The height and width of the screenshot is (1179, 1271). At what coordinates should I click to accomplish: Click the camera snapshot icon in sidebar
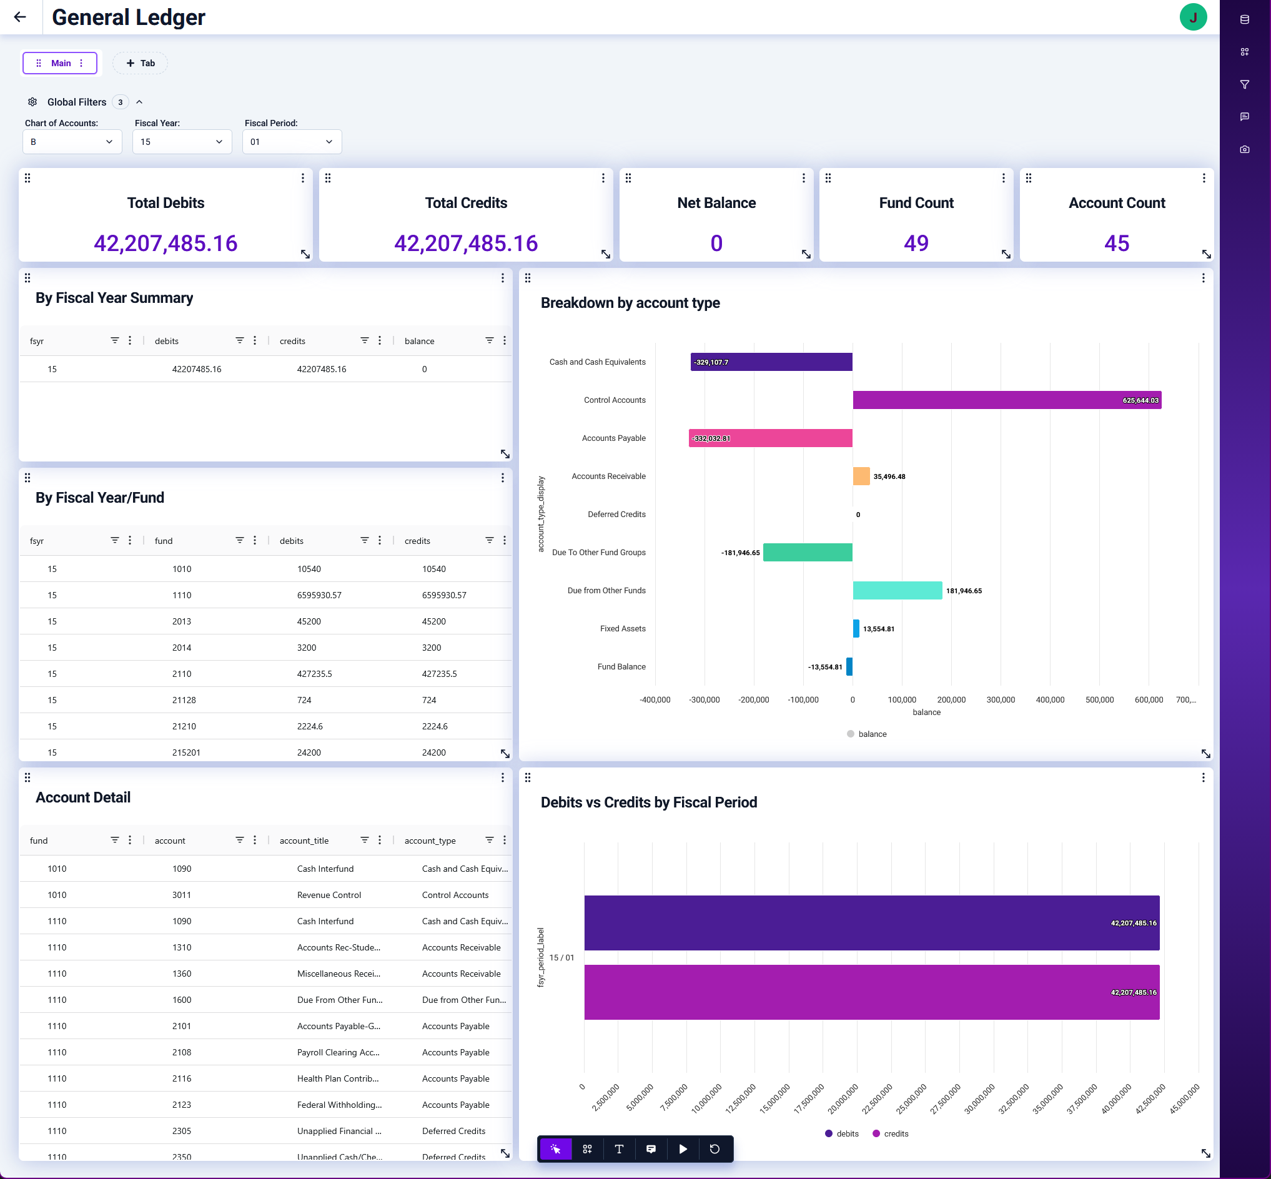[1244, 149]
